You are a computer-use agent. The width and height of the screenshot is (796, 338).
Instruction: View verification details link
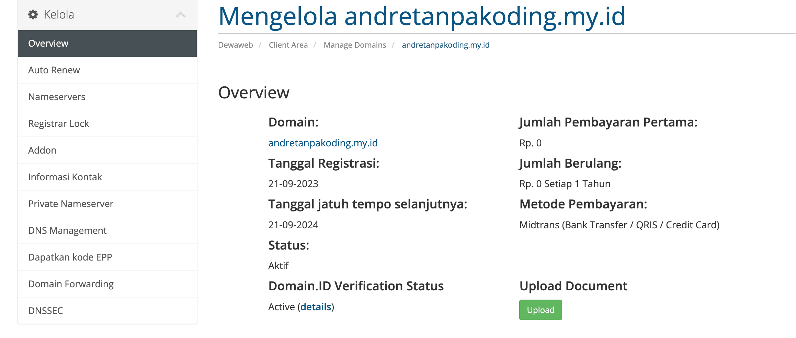click(x=316, y=307)
